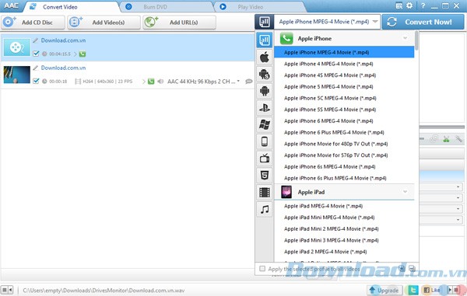Open the Apple devices profile category
This screenshot has width=467, height=296.
point(264,57)
